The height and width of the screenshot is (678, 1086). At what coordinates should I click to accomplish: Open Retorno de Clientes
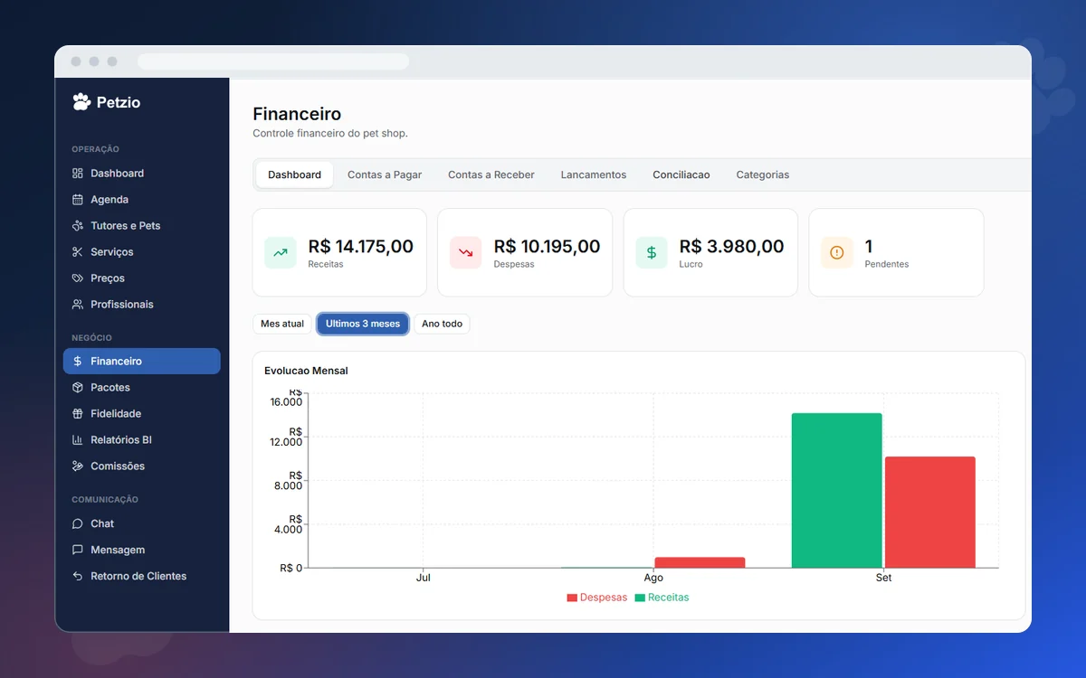tap(141, 577)
